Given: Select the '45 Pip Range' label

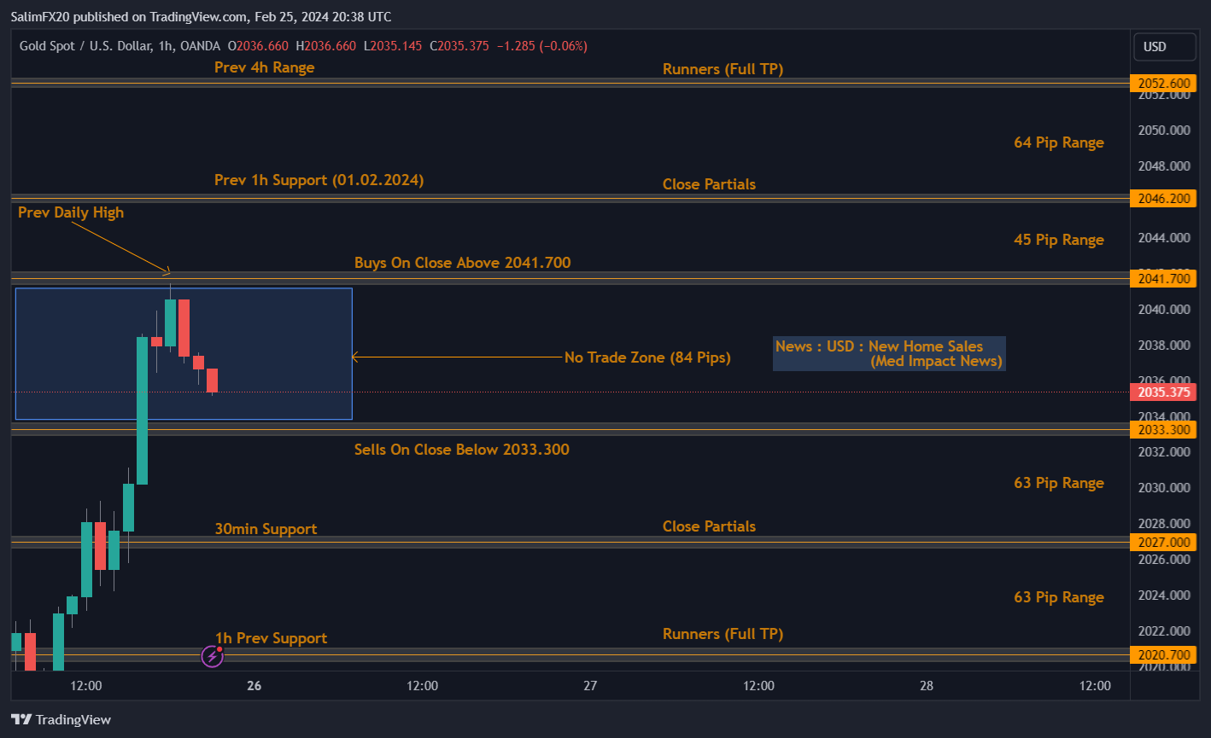Looking at the screenshot, I should tap(1059, 240).
